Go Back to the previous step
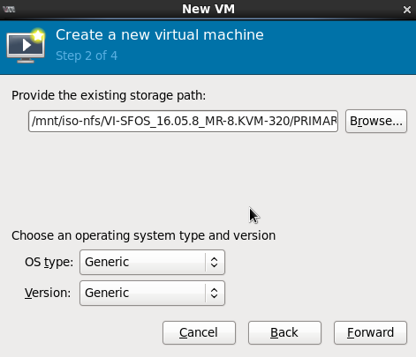The height and width of the screenshot is (357, 416). coord(284,332)
